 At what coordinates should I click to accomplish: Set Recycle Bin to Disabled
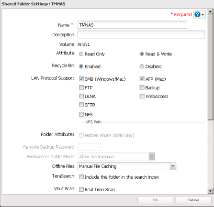[142, 66]
